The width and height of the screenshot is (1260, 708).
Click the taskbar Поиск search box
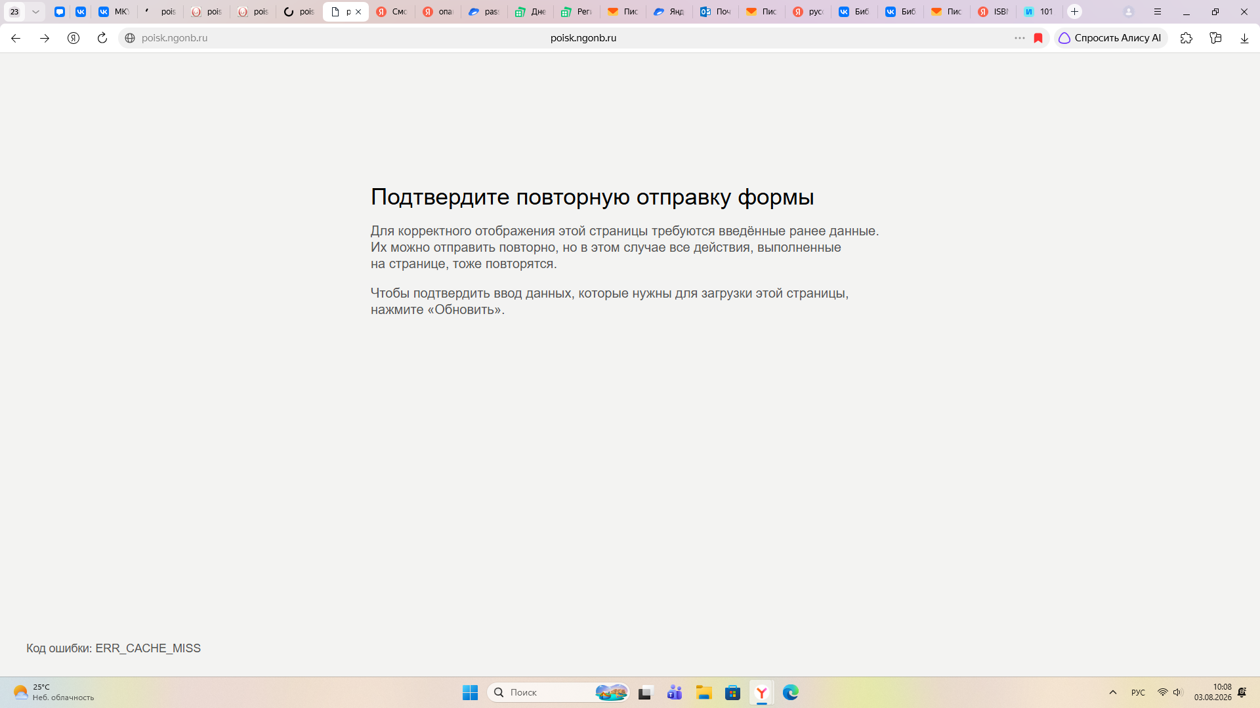click(558, 692)
